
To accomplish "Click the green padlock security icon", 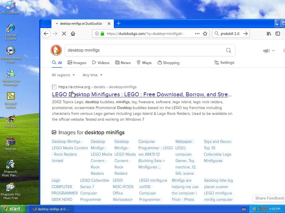I will point(102,34).
